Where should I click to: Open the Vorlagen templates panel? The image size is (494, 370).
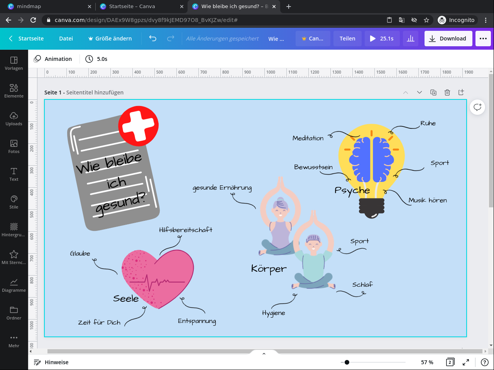point(14,63)
